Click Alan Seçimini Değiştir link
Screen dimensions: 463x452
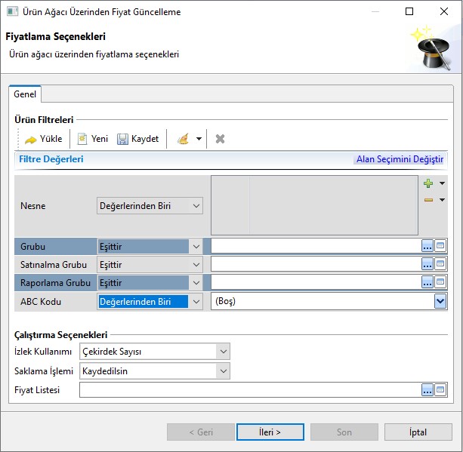click(399, 159)
